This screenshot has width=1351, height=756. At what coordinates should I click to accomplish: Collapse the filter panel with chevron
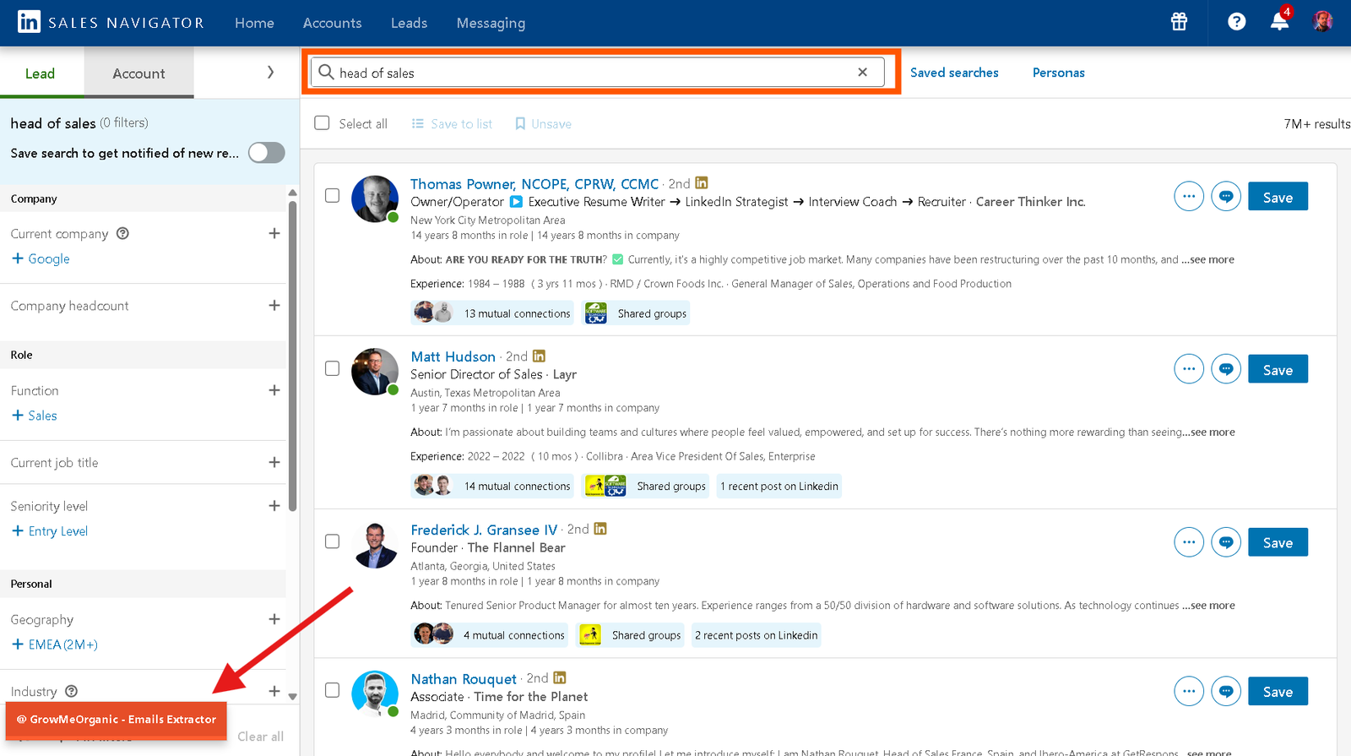(270, 73)
